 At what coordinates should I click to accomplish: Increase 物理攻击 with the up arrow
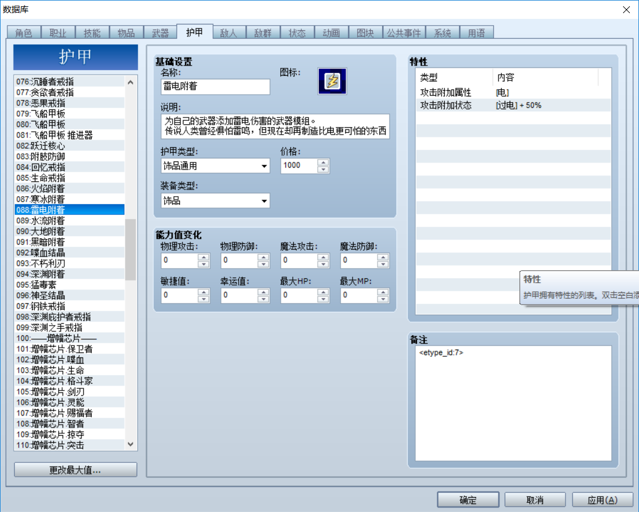point(203,257)
